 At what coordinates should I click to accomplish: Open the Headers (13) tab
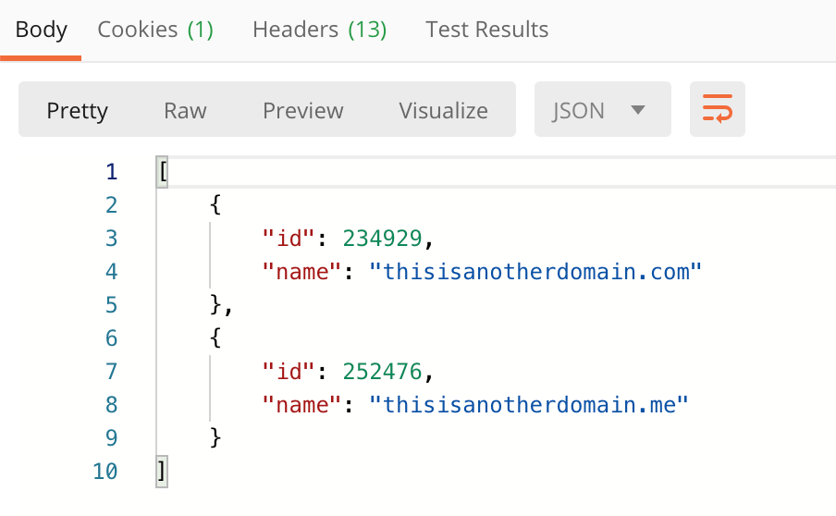pos(319,30)
